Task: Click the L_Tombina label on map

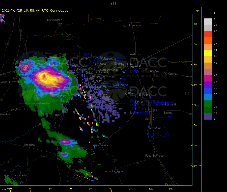Action: (x=95, y=57)
